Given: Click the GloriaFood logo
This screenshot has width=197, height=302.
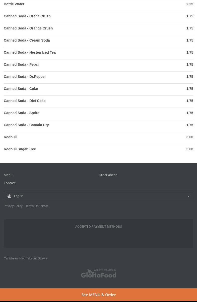Looking at the screenshot, I should tap(98, 273).
